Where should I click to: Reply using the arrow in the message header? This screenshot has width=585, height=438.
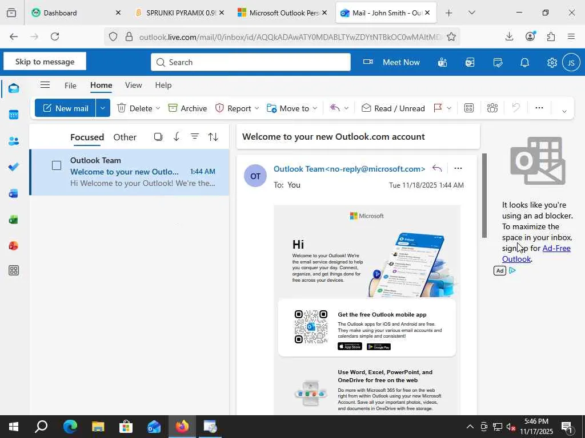(437, 168)
